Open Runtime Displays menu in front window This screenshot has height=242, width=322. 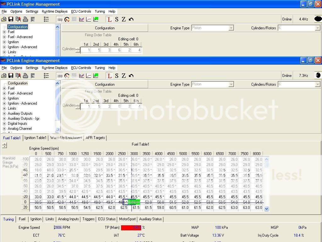[55, 68]
